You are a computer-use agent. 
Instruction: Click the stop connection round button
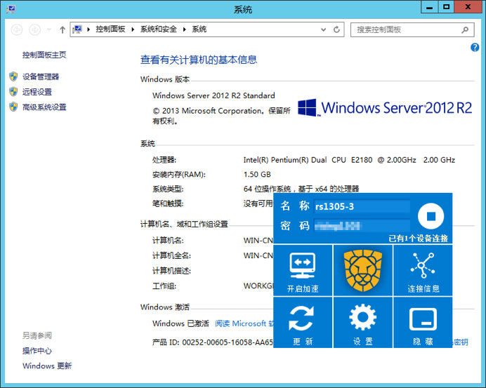pos(431,217)
